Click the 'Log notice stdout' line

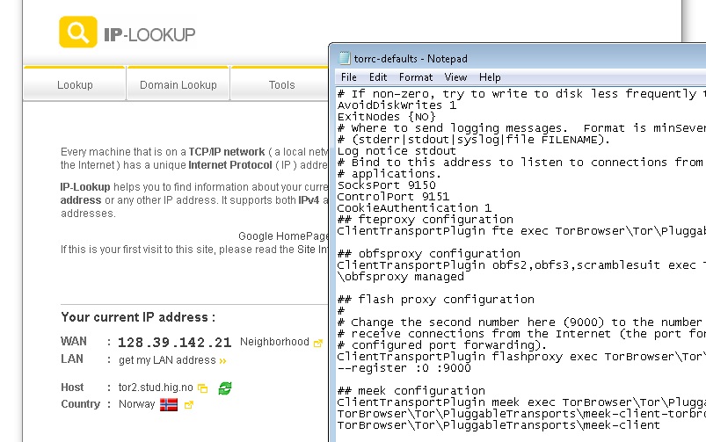397,151
